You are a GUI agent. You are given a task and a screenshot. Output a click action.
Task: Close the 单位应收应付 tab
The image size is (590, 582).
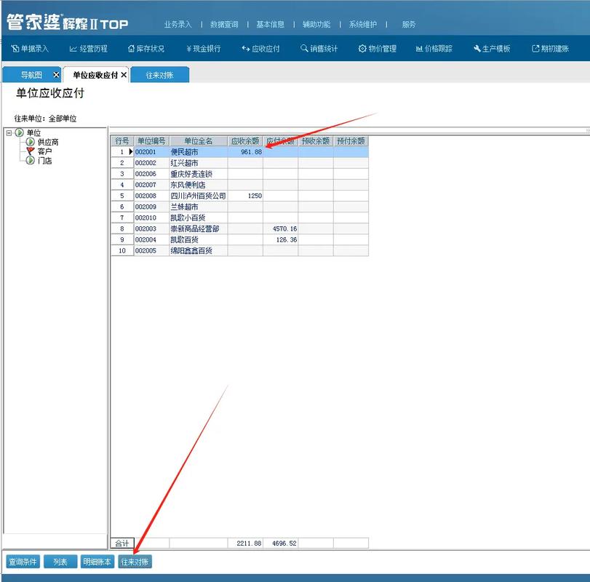124,75
